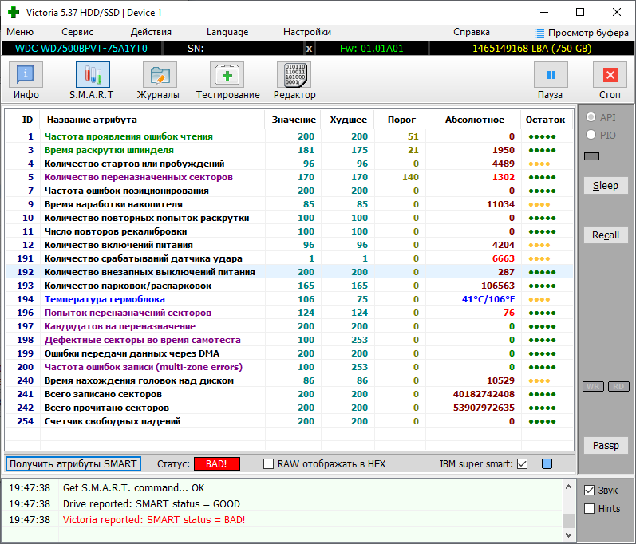Click the red BAD! status indicator
Image resolution: width=636 pixels, height=544 pixels.
[x=217, y=463]
